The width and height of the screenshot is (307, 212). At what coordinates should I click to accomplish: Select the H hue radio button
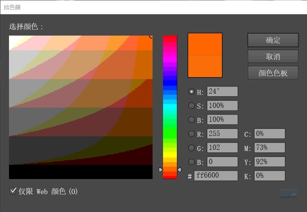[x=192, y=92]
